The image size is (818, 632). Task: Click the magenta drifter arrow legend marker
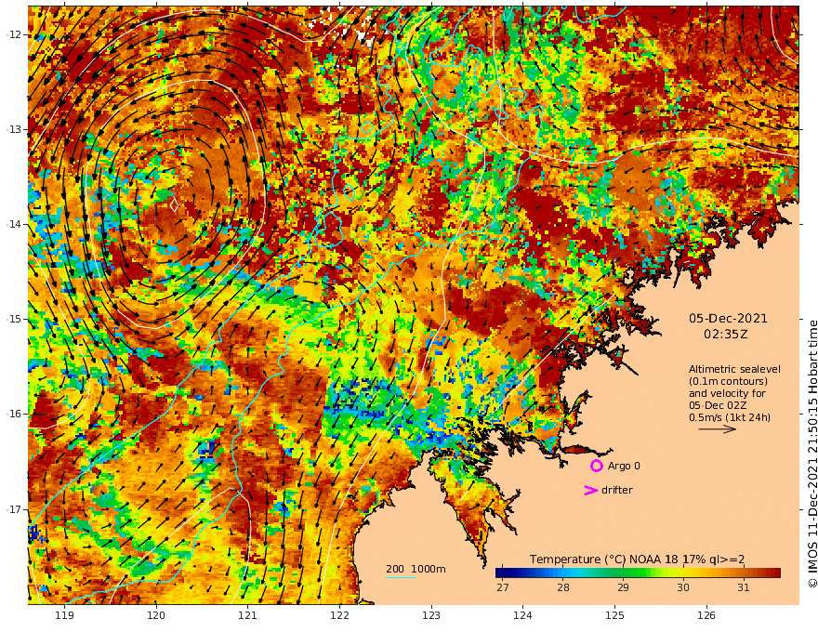point(590,490)
